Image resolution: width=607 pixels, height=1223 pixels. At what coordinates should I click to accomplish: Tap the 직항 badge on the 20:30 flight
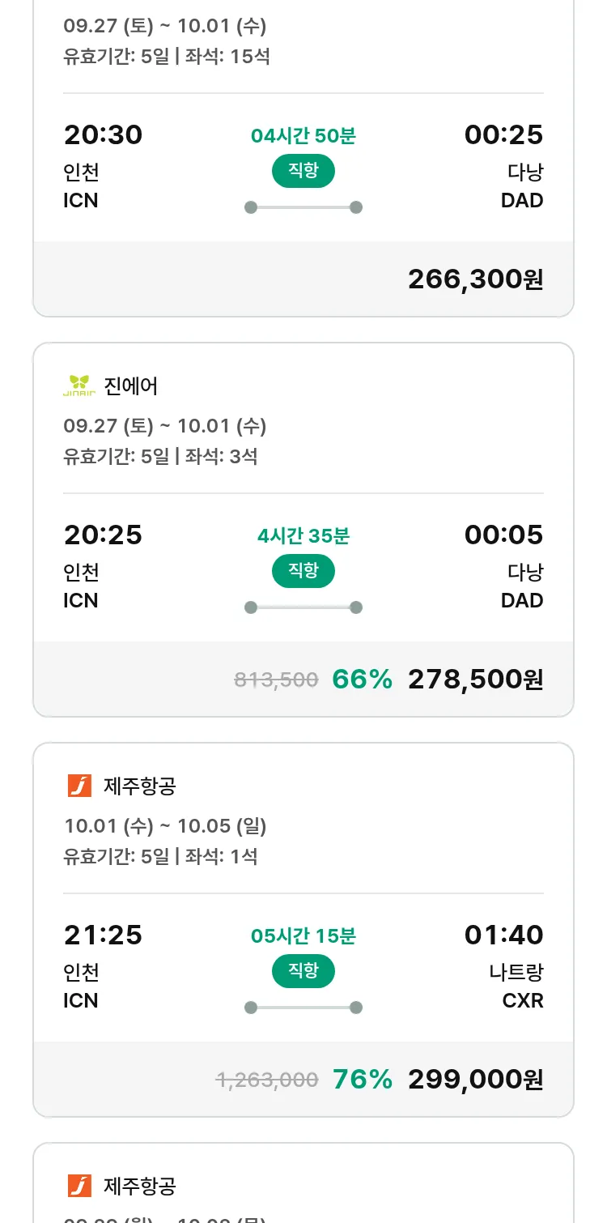click(x=303, y=171)
